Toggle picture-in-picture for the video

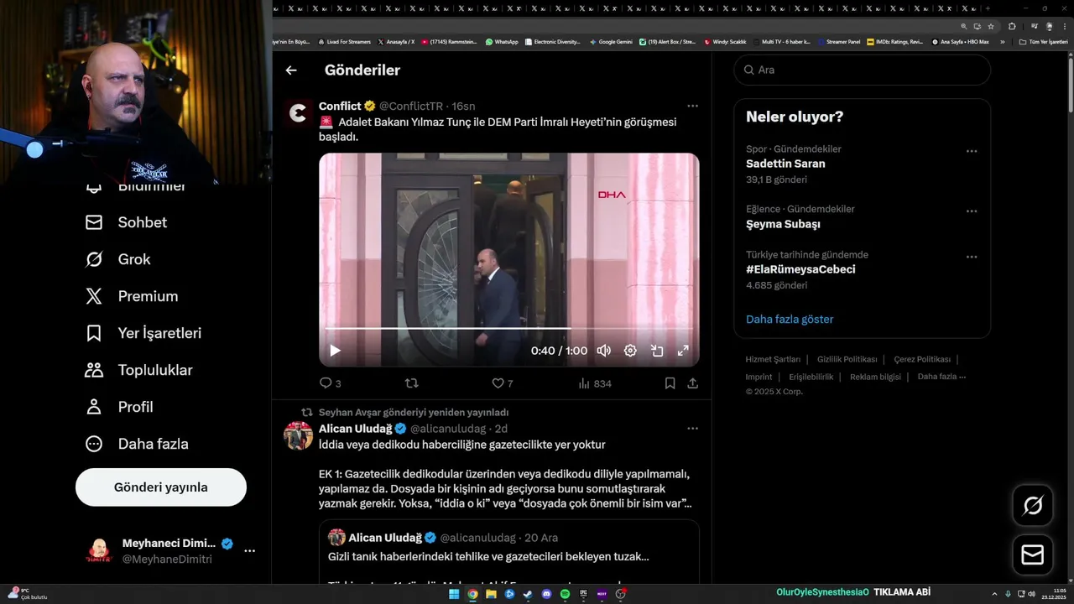[657, 351]
